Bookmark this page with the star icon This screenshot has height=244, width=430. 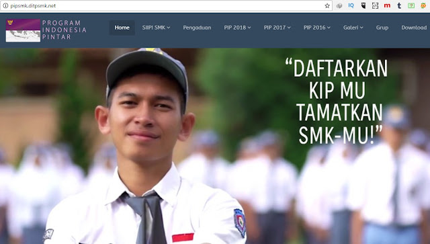(327, 5)
